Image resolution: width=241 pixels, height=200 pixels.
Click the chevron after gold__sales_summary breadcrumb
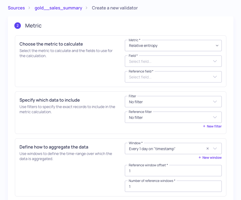pos(87,8)
